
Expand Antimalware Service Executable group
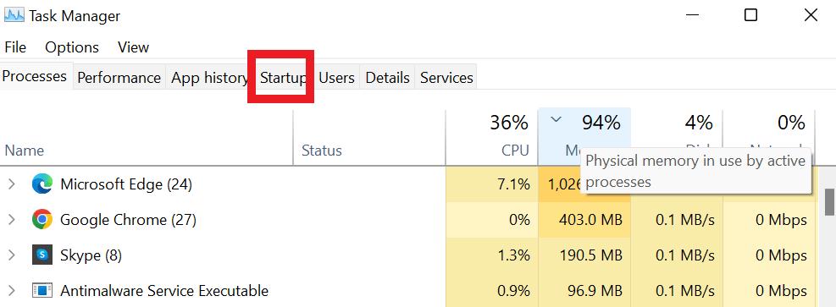11,290
